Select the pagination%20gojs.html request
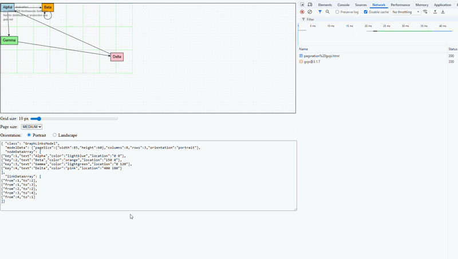Viewport: 458px width, 259px height. (x=321, y=56)
